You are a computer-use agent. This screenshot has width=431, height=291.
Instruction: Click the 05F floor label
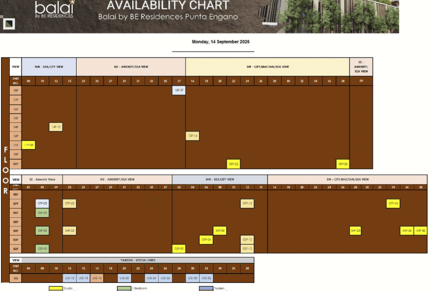pos(16,222)
